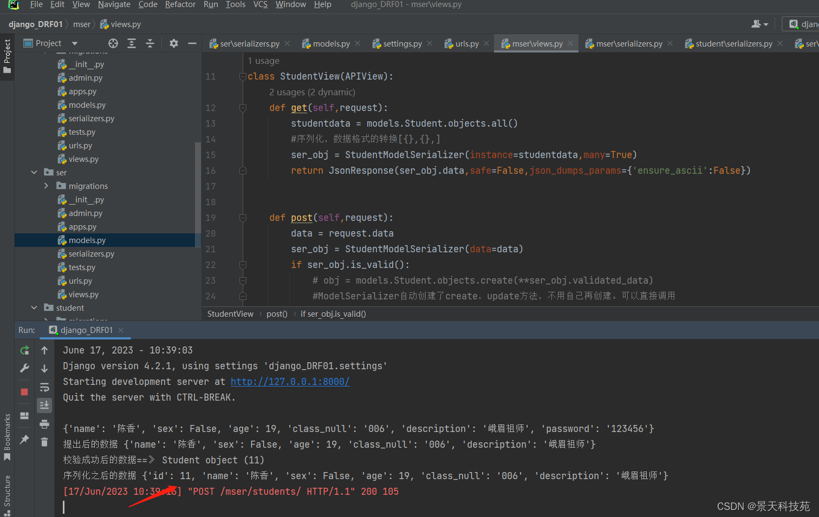
Task: Expand all in Project tree
Action: tap(132, 43)
